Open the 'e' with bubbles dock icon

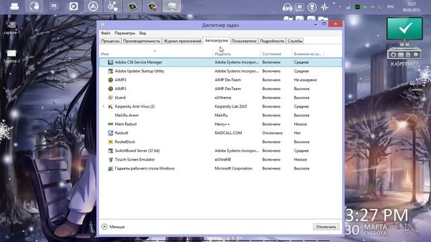coord(112,6)
